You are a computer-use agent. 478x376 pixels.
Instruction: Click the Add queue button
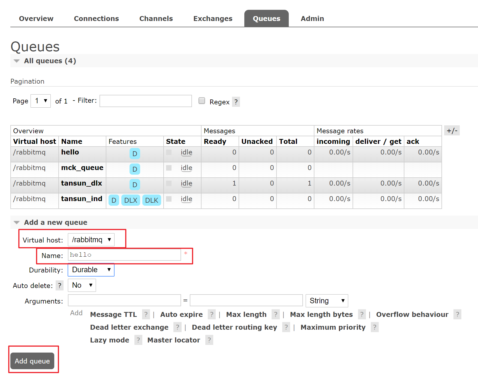pyautogui.click(x=32, y=361)
